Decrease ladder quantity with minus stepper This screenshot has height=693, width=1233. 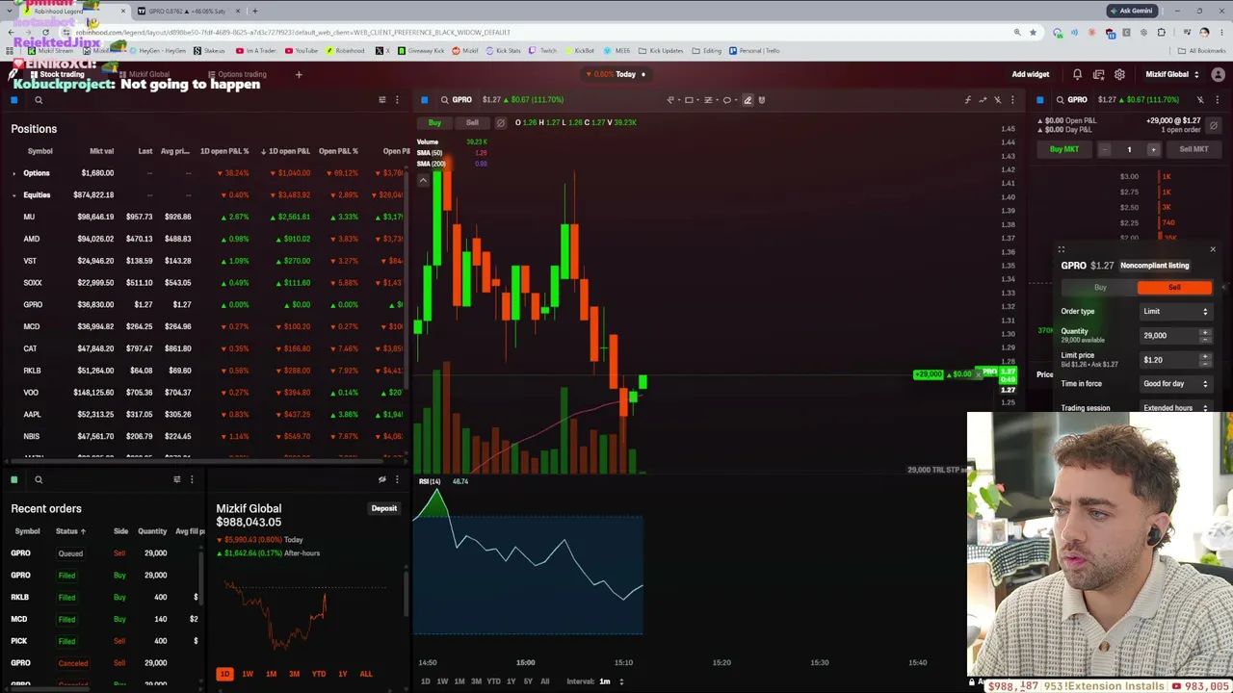[x=1105, y=149]
